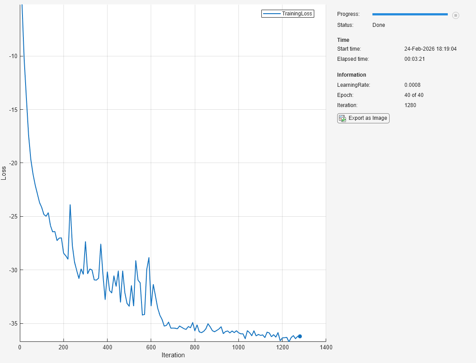Click the Iteration x-axis label
The image size is (476, 363).
pyautogui.click(x=173, y=355)
